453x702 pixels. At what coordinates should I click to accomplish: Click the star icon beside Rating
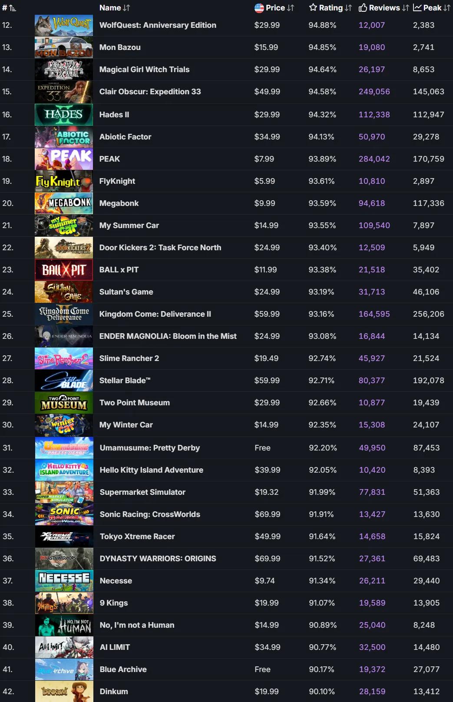pos(313,8)
